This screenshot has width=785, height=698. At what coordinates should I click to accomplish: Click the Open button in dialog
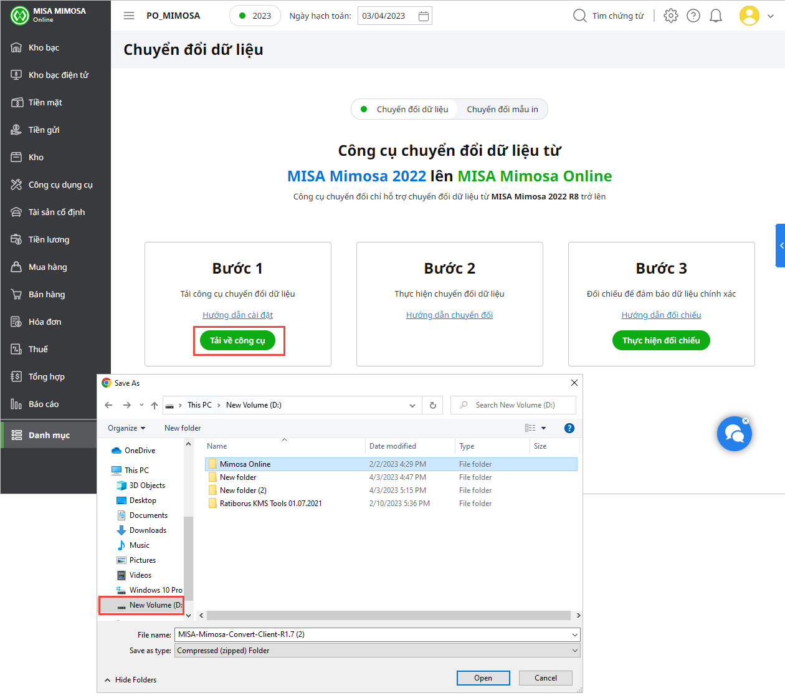click(483, 678)
